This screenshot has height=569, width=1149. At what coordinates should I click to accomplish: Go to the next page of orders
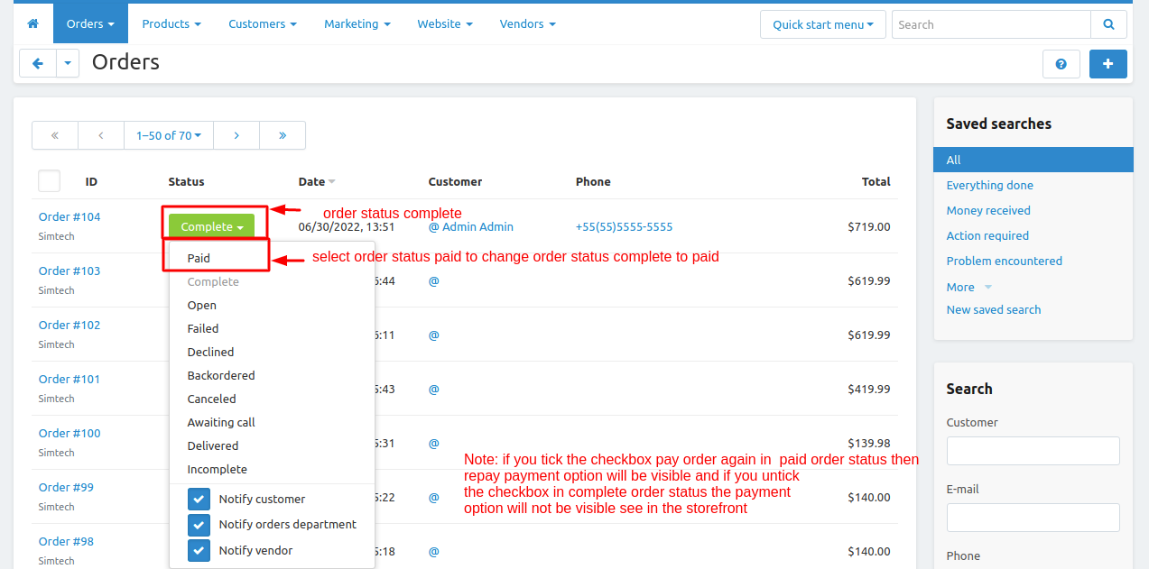pos(236,135)
